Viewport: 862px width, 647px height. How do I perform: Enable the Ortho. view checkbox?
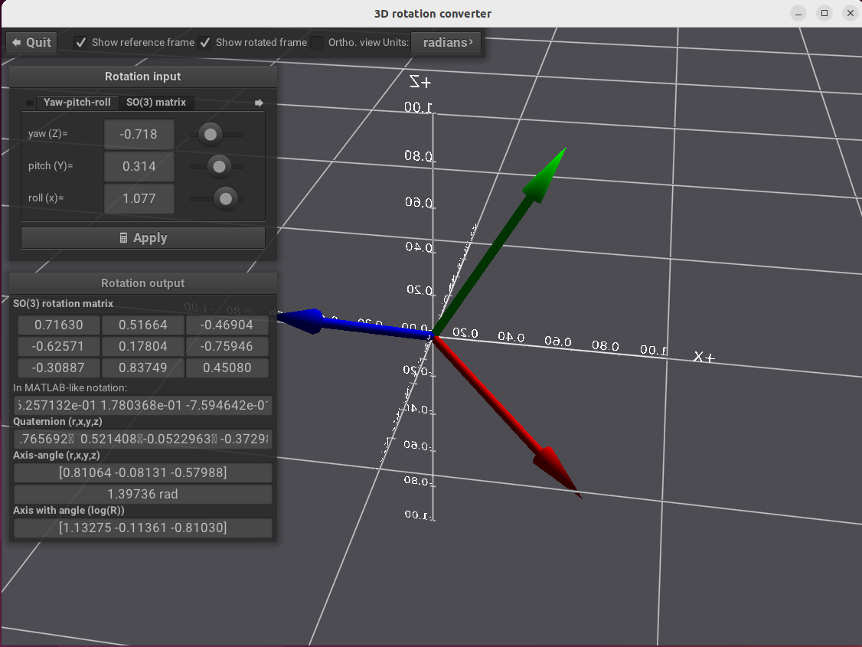317,43
